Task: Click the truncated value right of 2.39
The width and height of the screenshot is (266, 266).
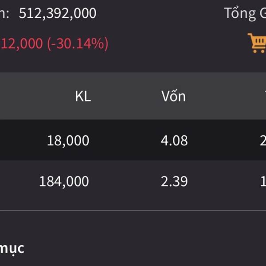Action: (263, 181)
